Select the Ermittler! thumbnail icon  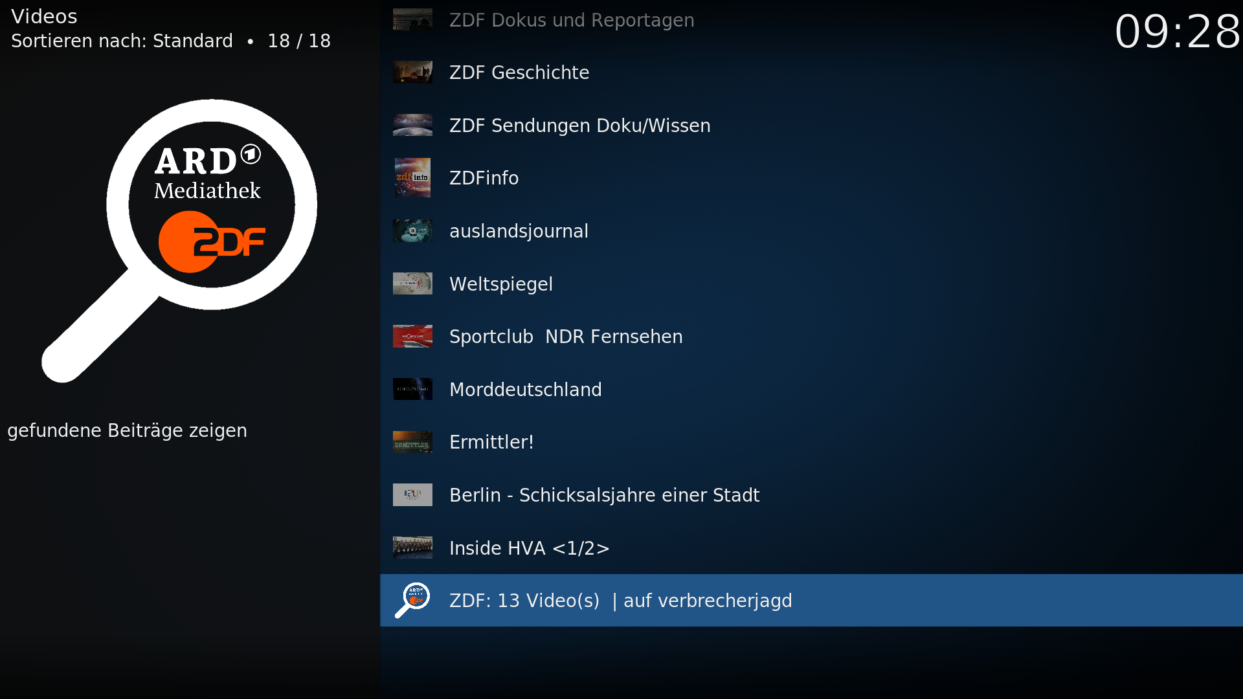(x=412, y=442)
